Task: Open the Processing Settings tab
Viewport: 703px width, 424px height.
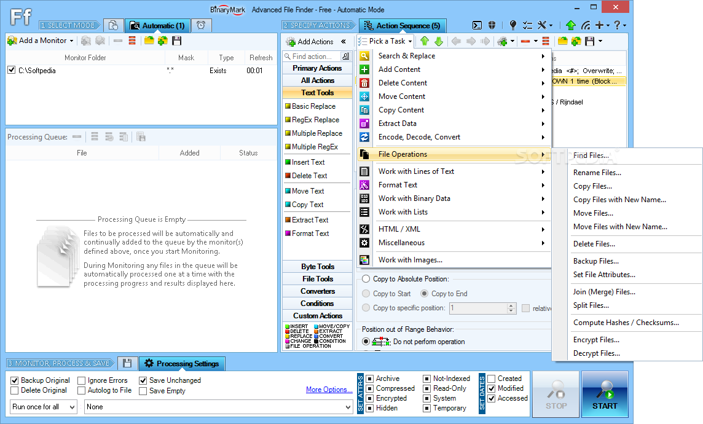Action: [x=182, y=363]
